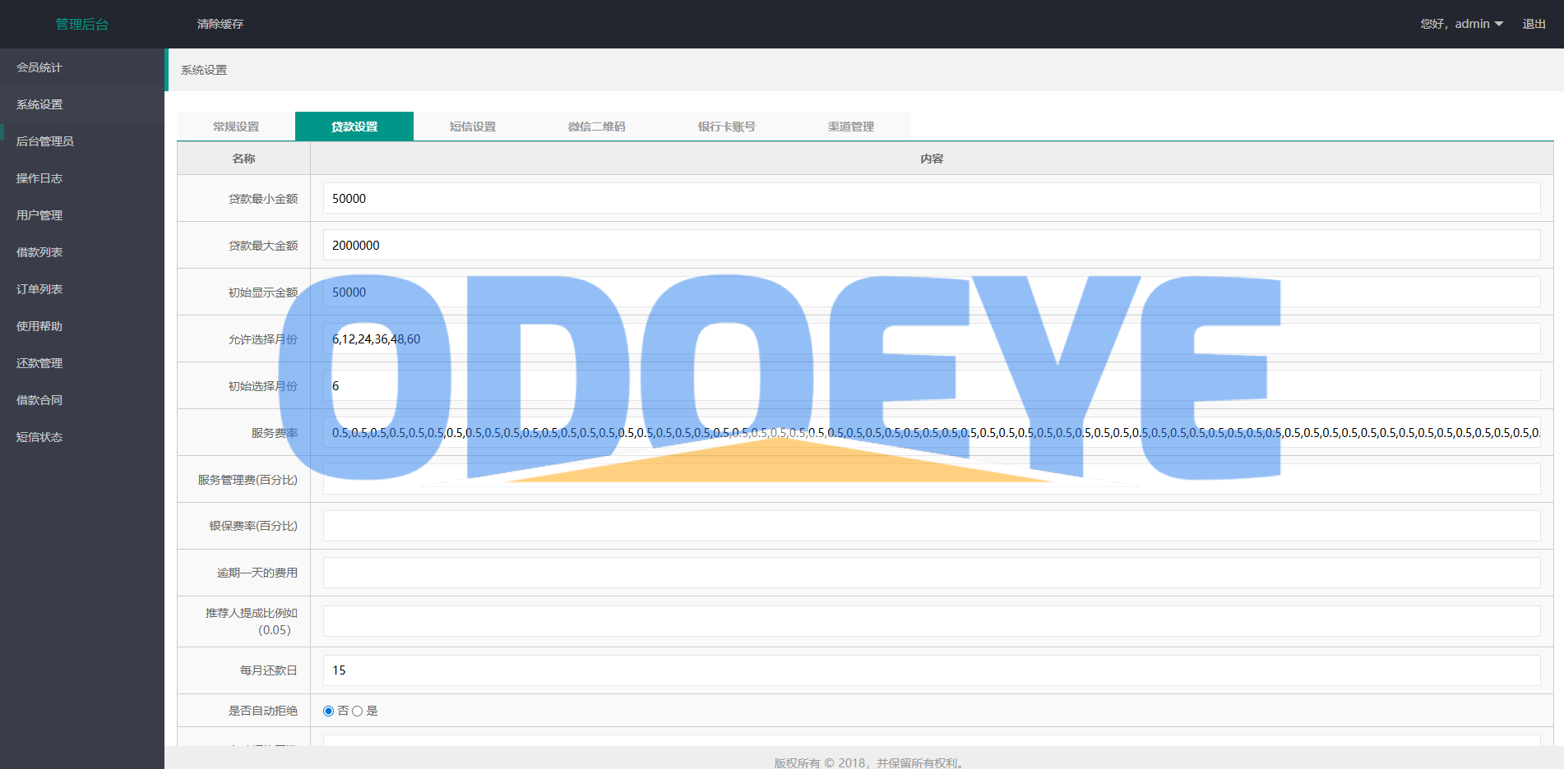Click the 退出 logout link
The height and width of the screenshot is (769, 1564).
[x=1534, y=24]
